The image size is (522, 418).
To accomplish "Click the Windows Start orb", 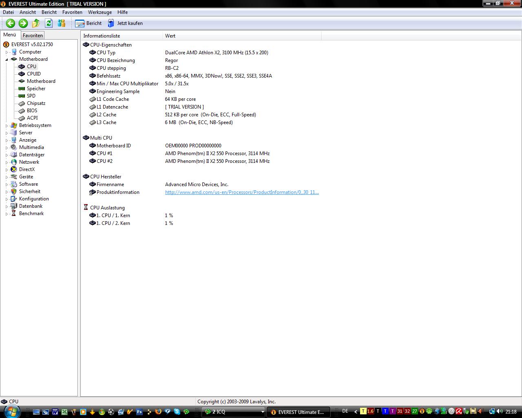I will [x=12, y=411].
